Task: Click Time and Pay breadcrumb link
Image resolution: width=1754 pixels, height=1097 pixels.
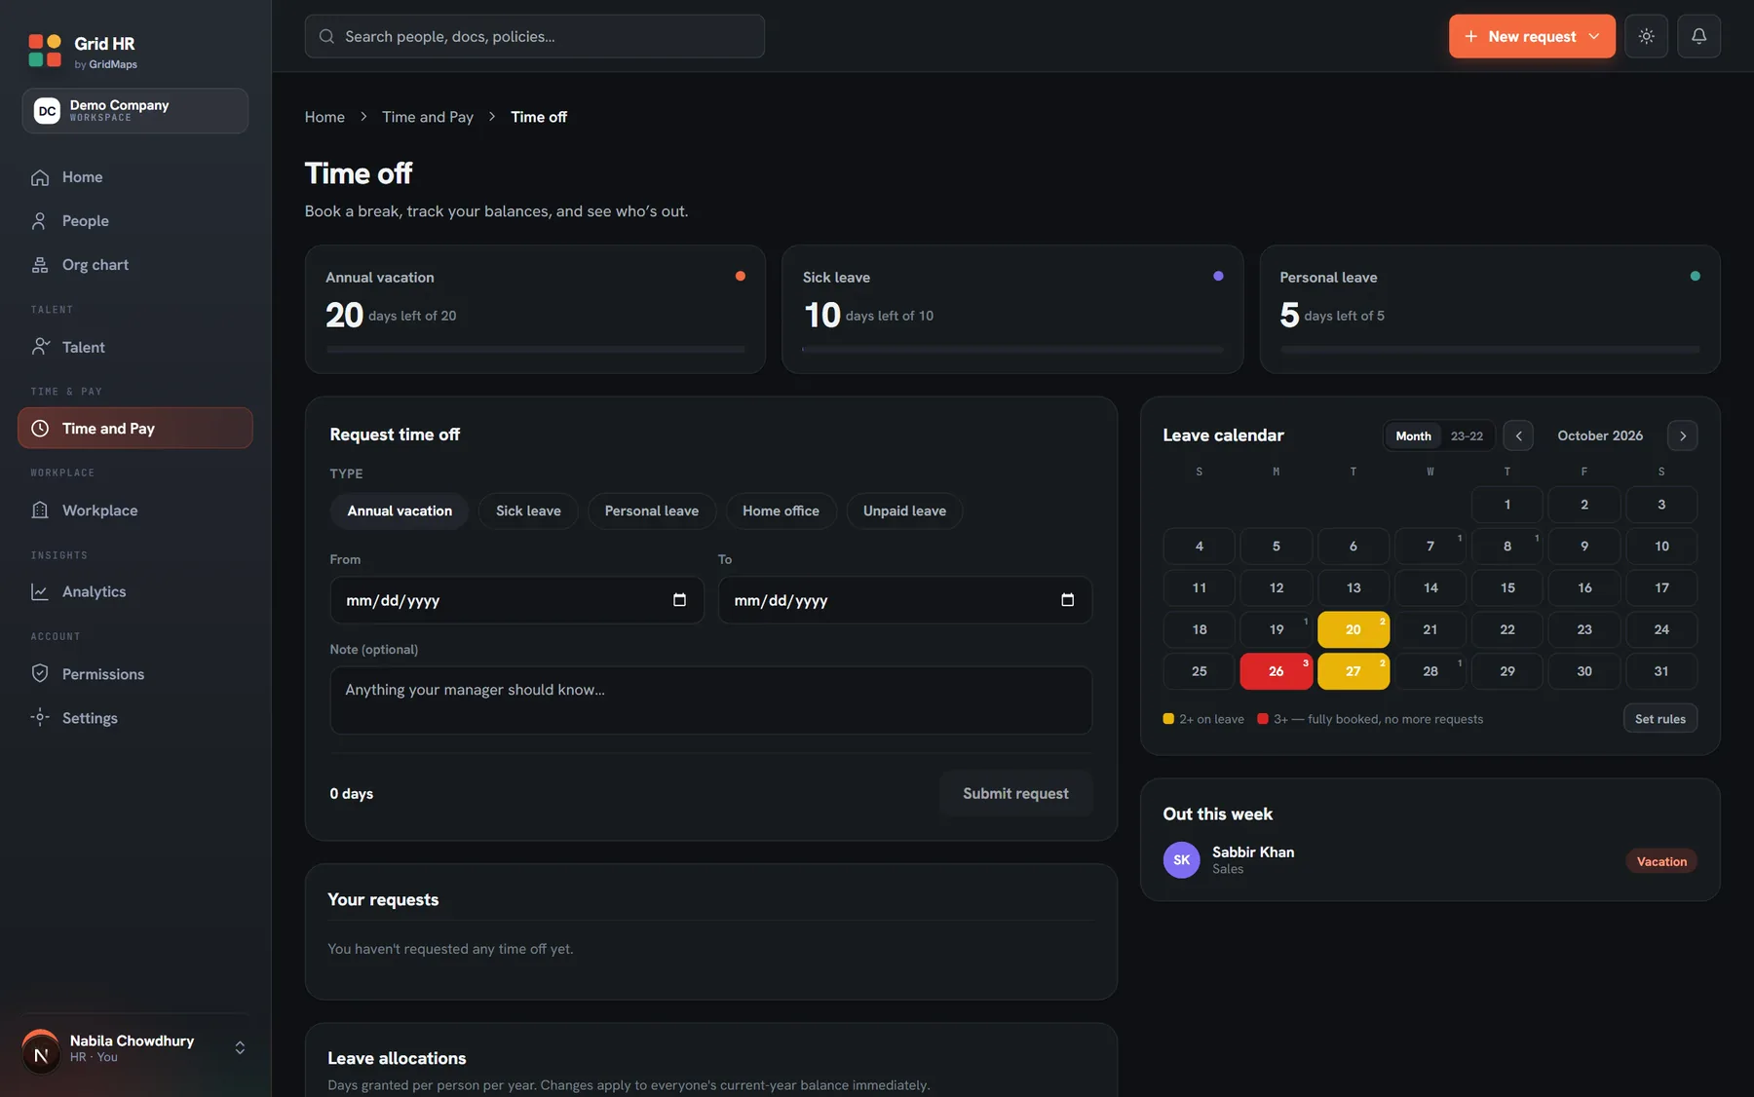Action: [x=428, y=117]
